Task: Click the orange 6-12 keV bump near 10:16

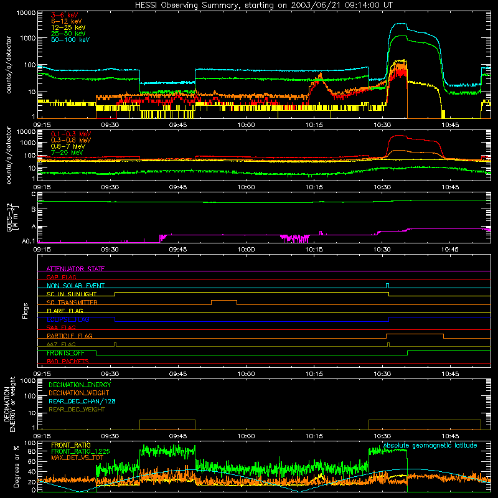Action: tap(320, 77)
